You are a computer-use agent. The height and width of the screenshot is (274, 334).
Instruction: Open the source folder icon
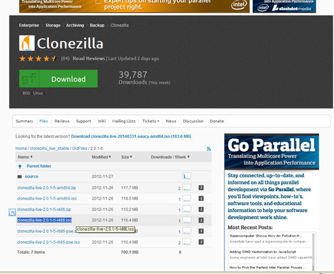(x=19, y=177)
